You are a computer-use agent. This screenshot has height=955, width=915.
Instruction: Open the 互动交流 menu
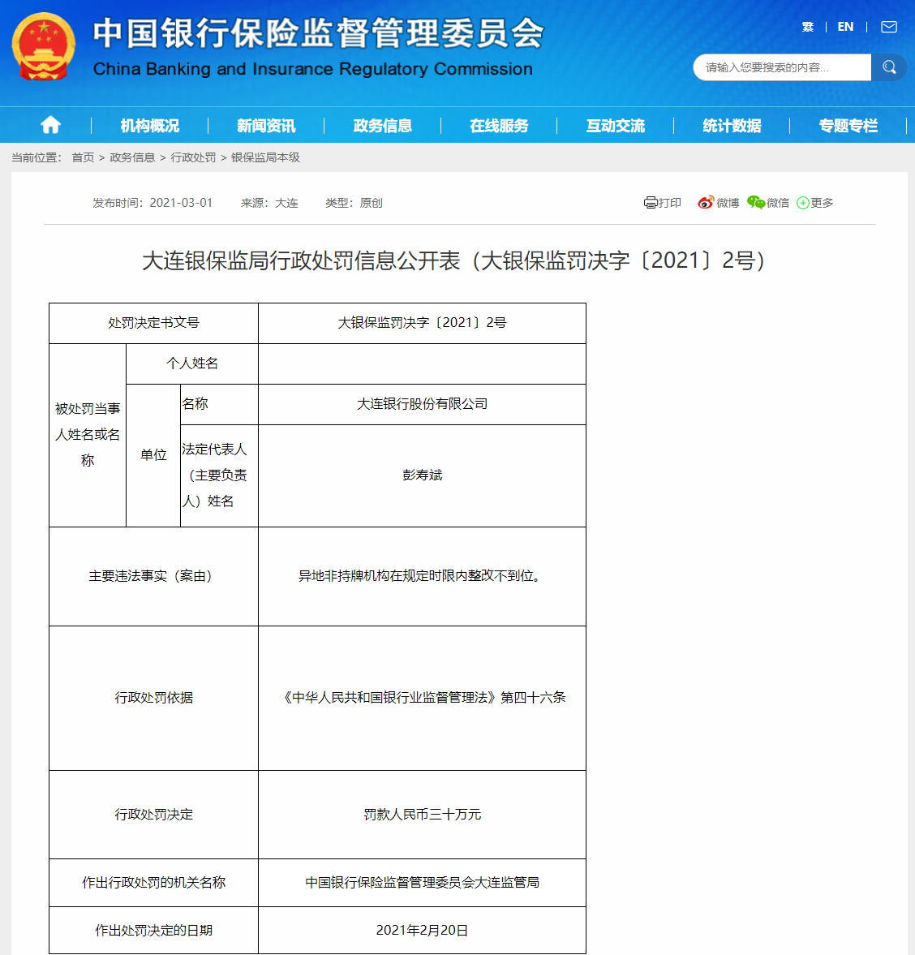pyautogui.click(x=616, y=126)
